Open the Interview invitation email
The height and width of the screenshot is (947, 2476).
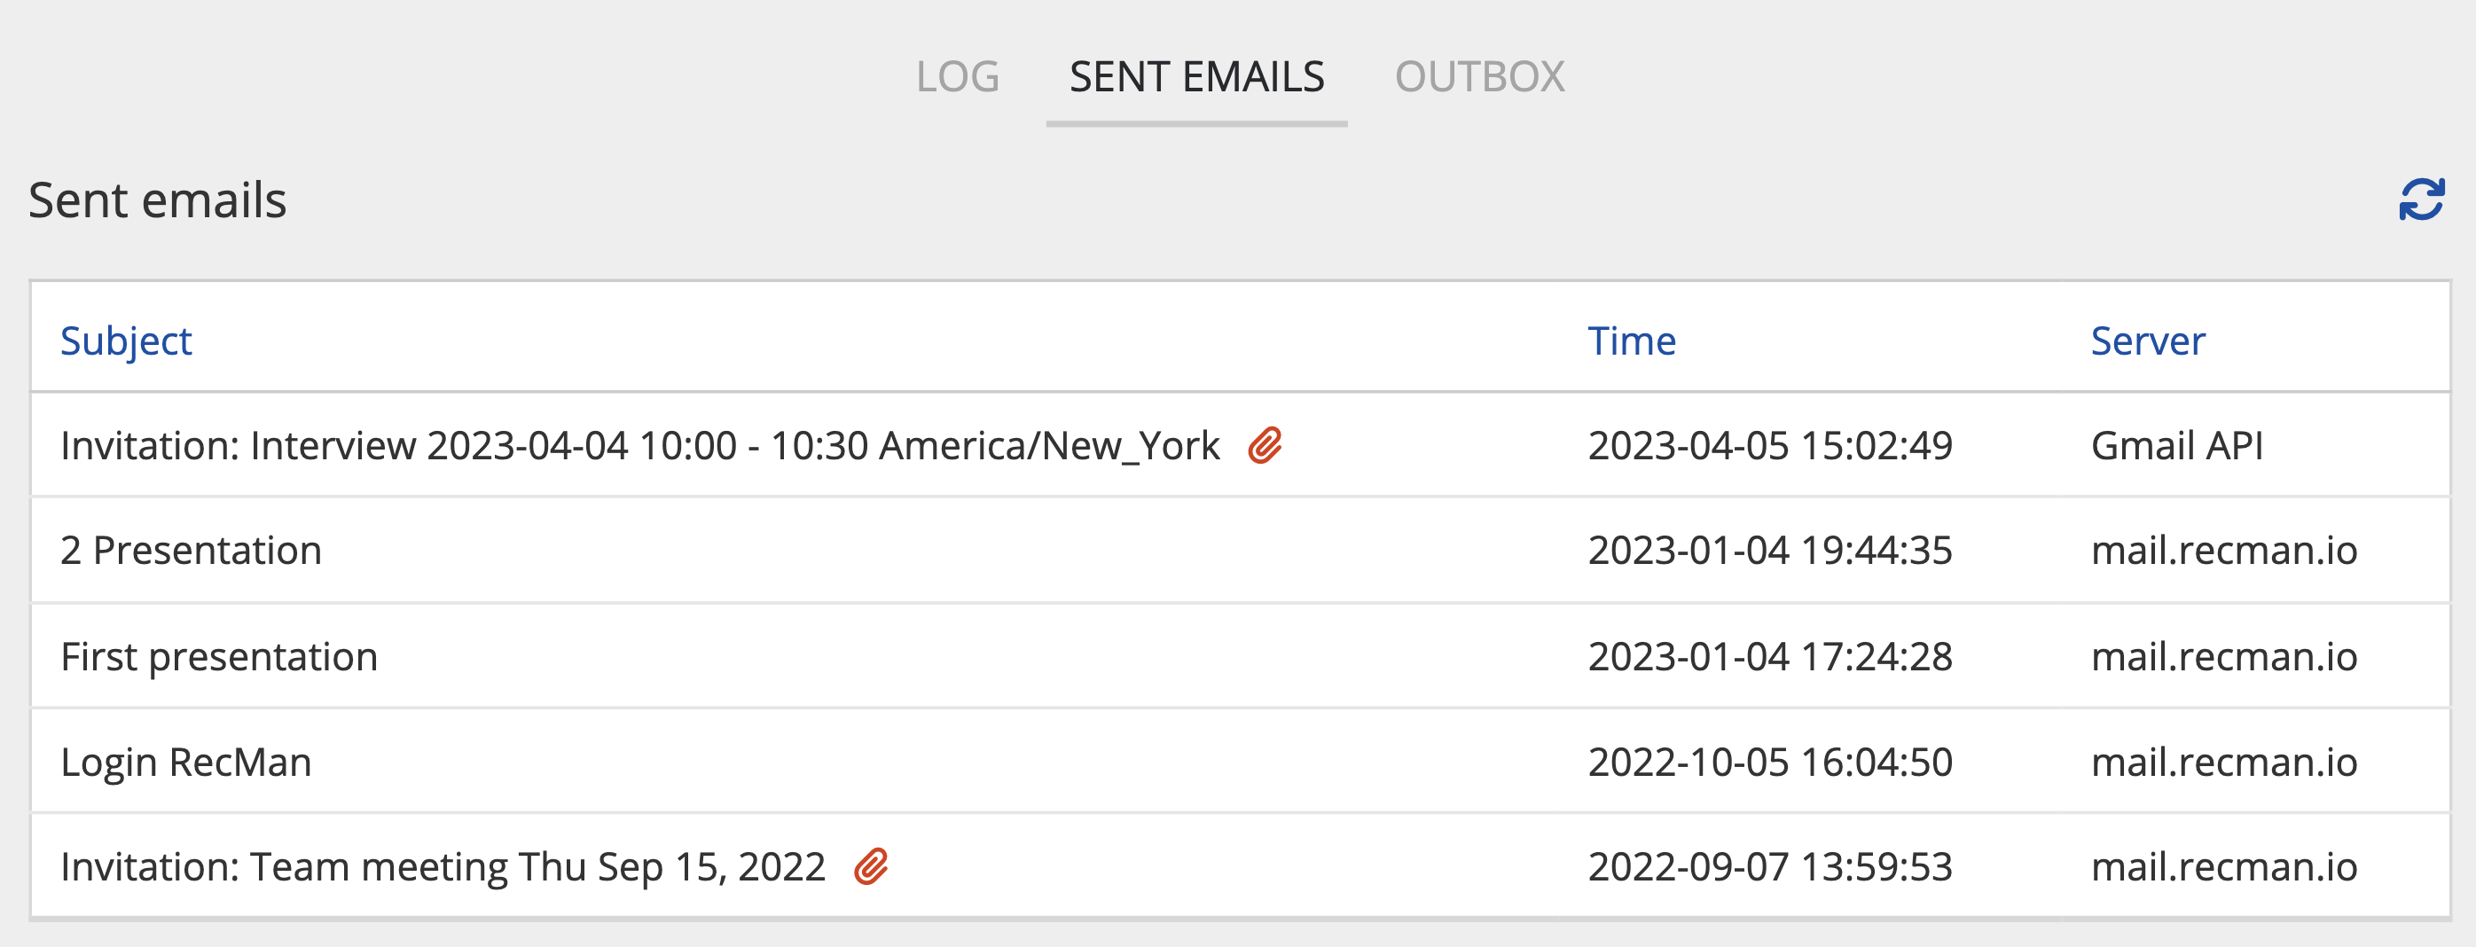pyautogui.click(x=639, y=446)
